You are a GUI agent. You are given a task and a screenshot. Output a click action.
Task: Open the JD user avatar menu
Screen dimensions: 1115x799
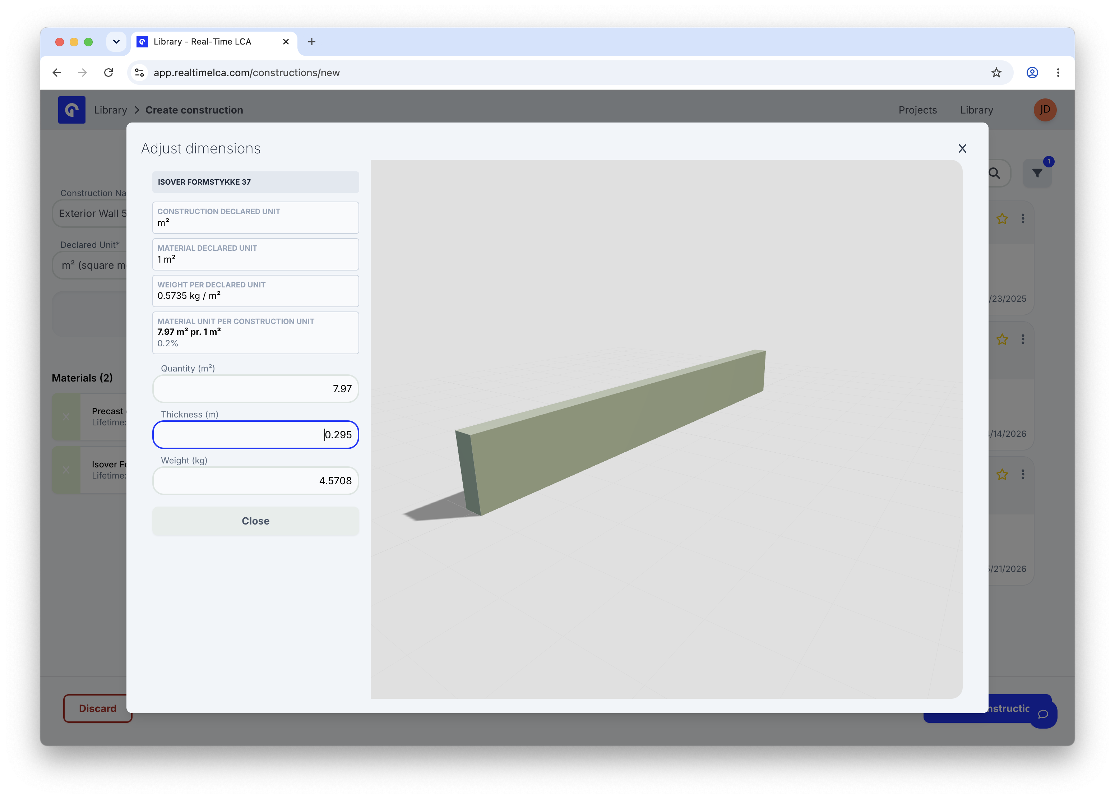[x=1045, y=110]
